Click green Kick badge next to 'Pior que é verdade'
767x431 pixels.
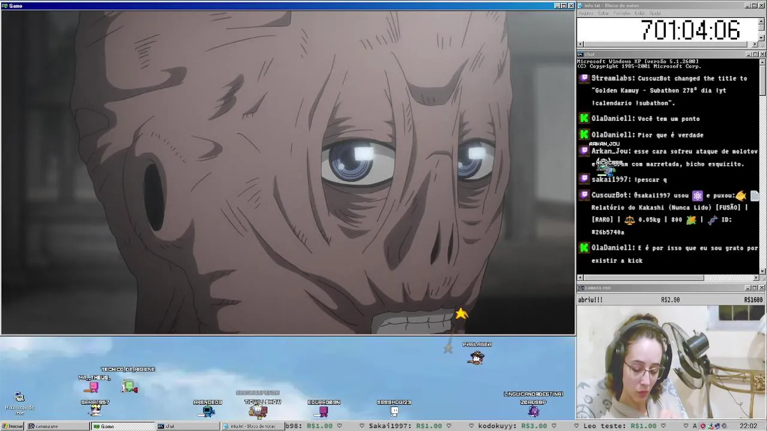pyautogui.click(x=585, y=135)
